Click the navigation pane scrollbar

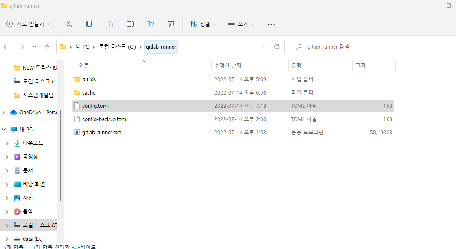point(61,156)
